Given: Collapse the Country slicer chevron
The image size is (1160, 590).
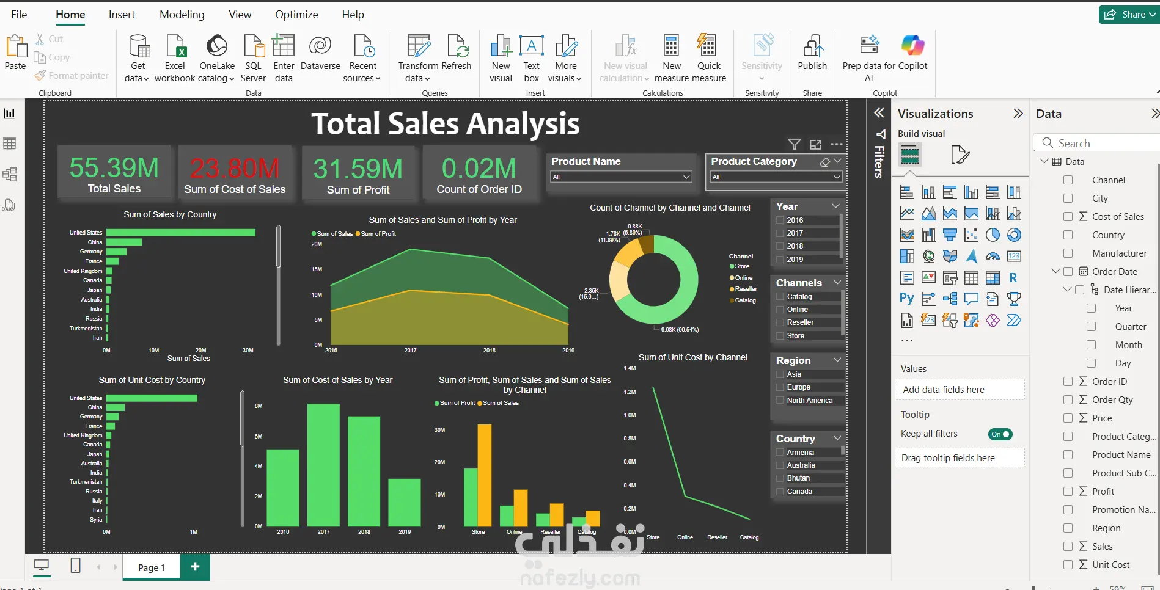Looking at the screenshot, I should [x=837, y=439].
